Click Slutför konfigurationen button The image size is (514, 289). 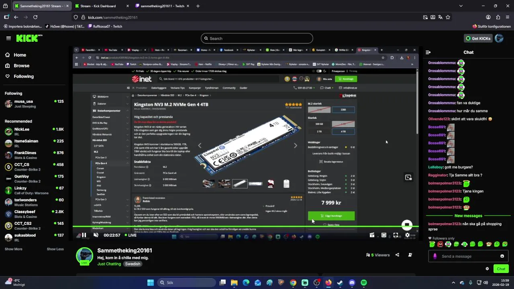point(492,26)
